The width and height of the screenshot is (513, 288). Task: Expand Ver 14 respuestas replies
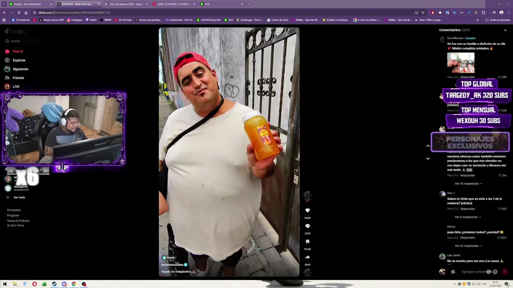pyautogui.click(x=469, y=184)
